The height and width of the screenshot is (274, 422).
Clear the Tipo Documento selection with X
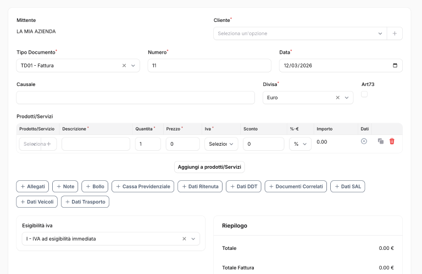[x=124, y=66]
